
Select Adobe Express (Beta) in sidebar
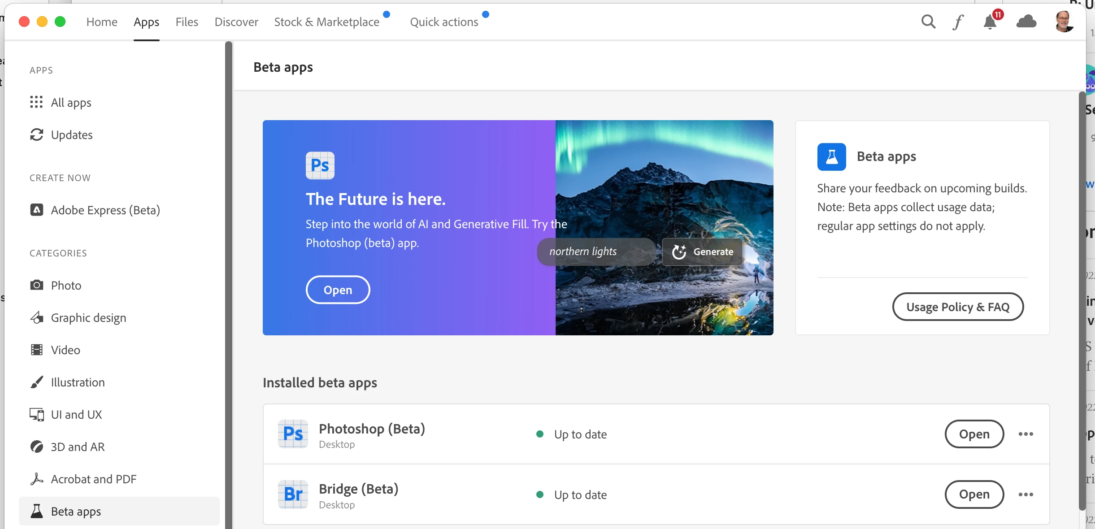pyautogui.click(x=105, y=210)
